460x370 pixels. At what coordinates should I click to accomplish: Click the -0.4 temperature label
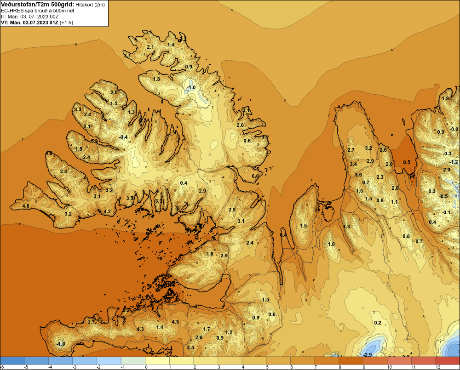123,137
